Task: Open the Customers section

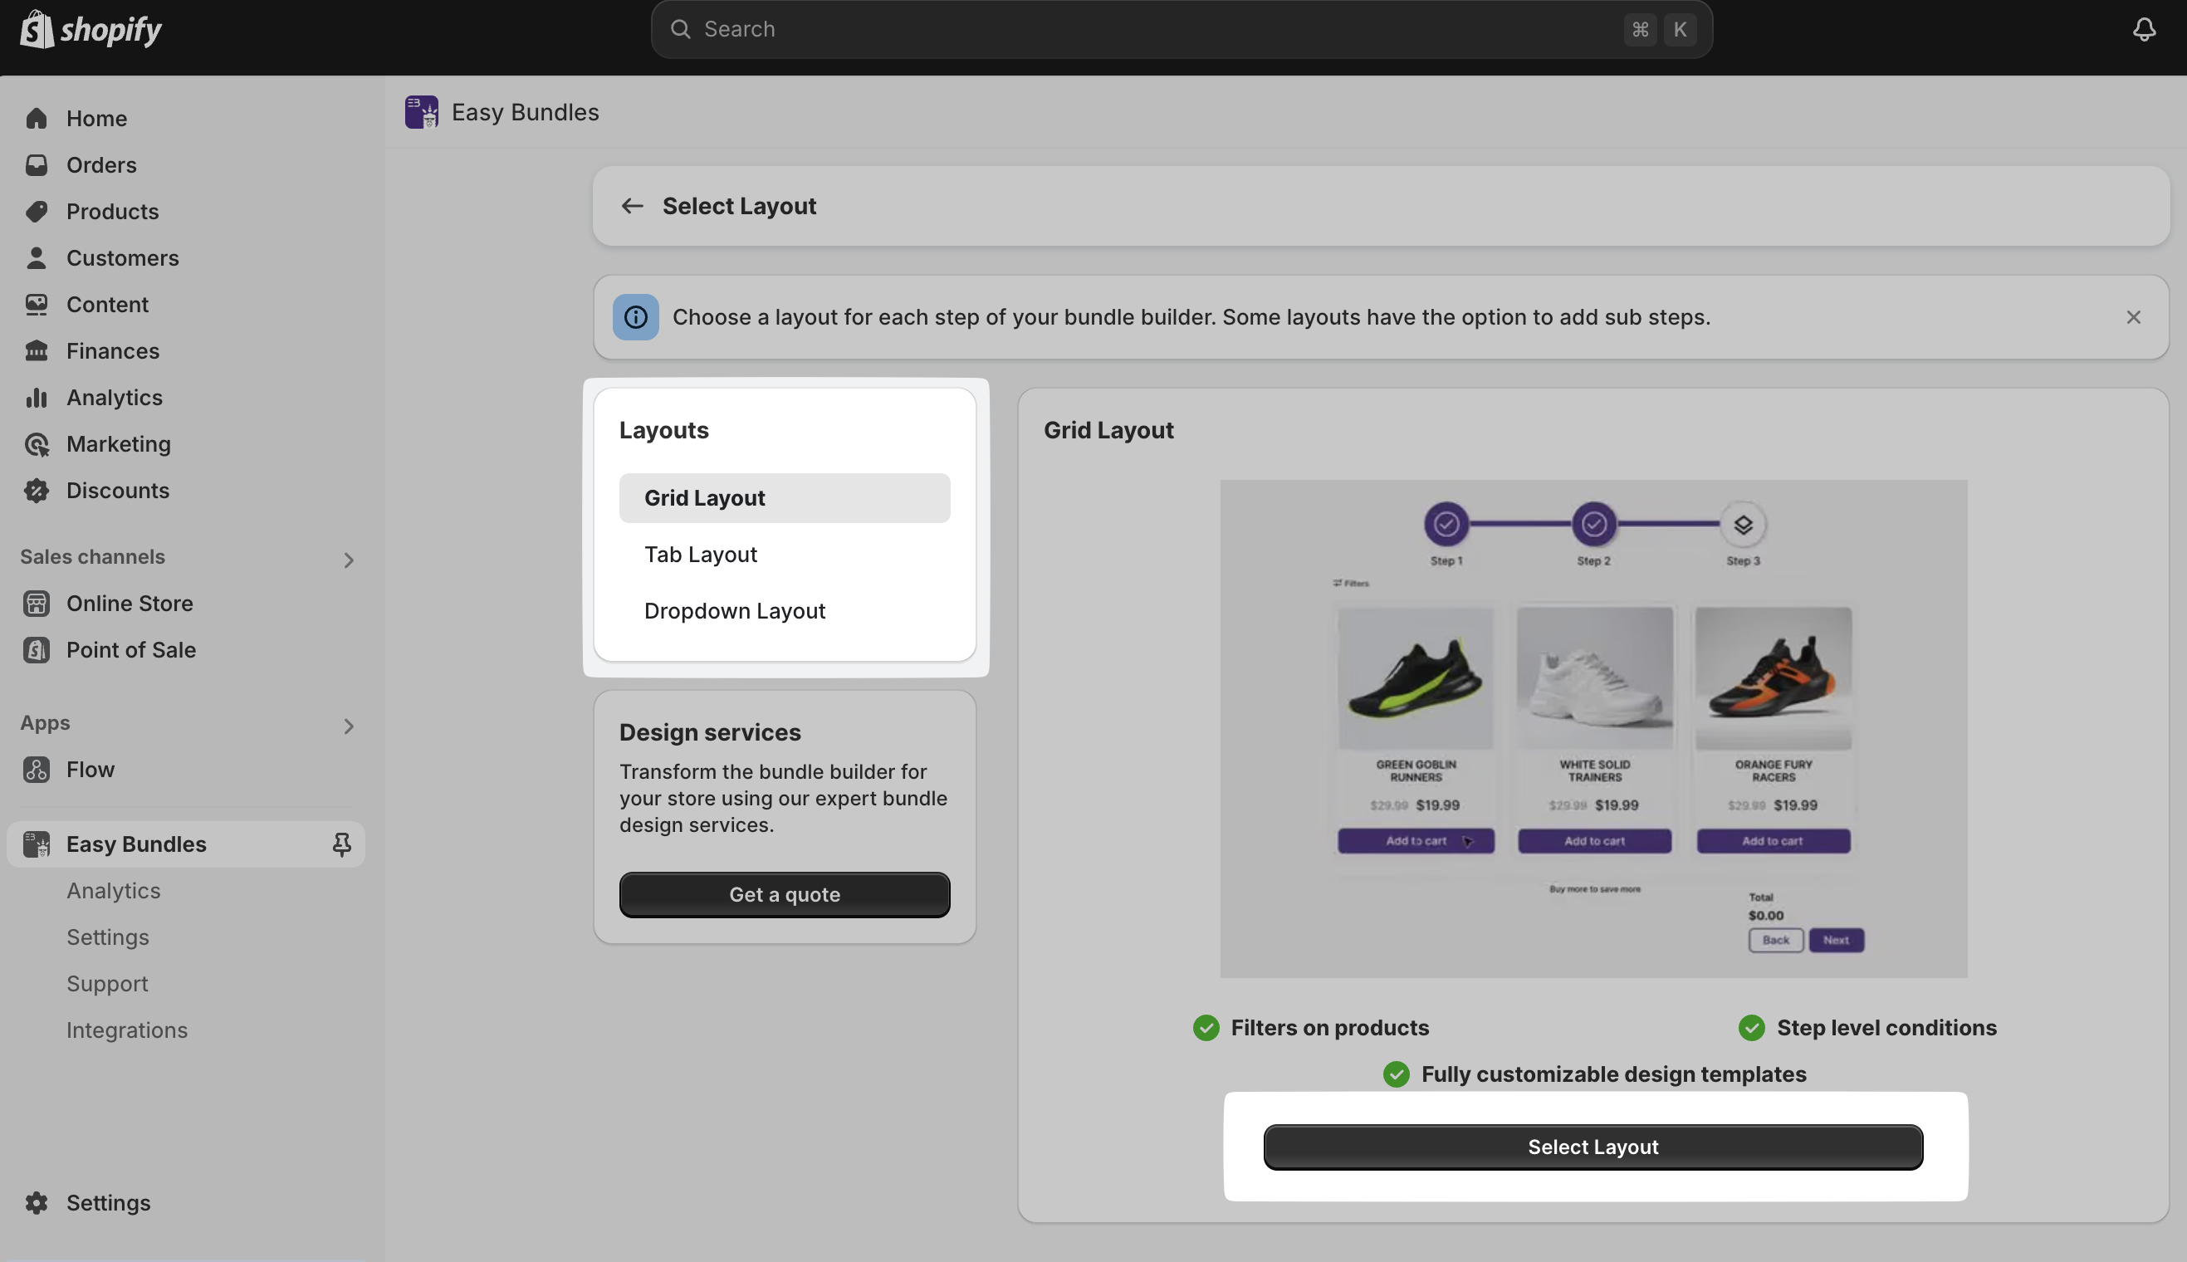Action: coord(122,257)
